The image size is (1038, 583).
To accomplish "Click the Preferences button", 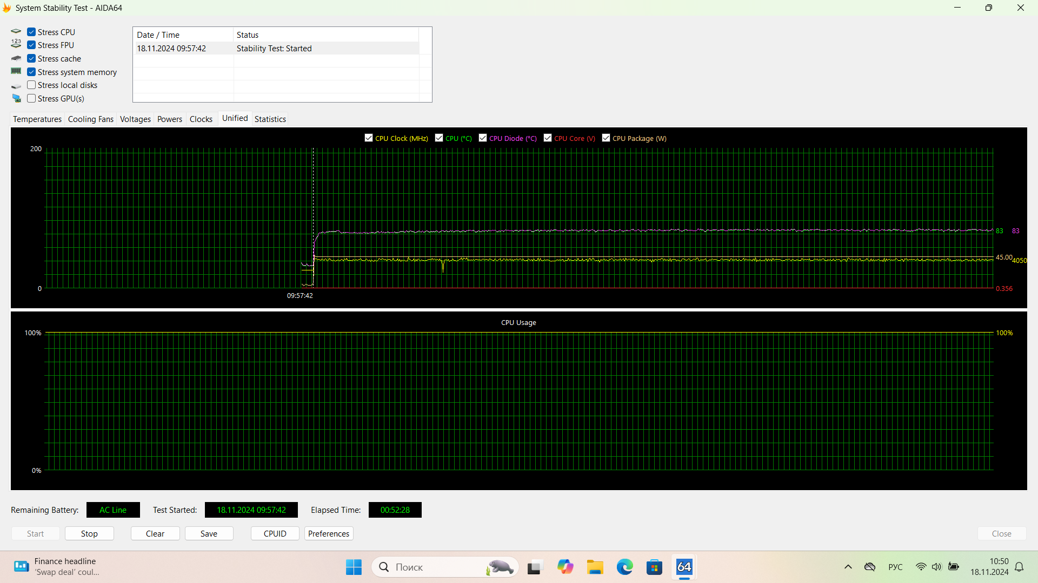I will point(328,533).
